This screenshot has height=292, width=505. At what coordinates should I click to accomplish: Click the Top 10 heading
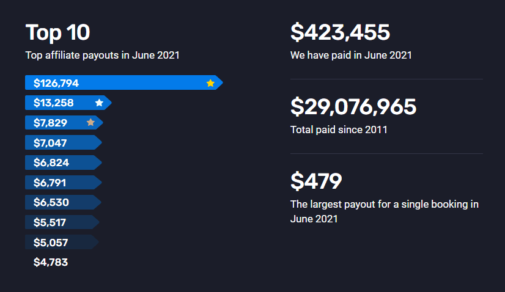57,33
